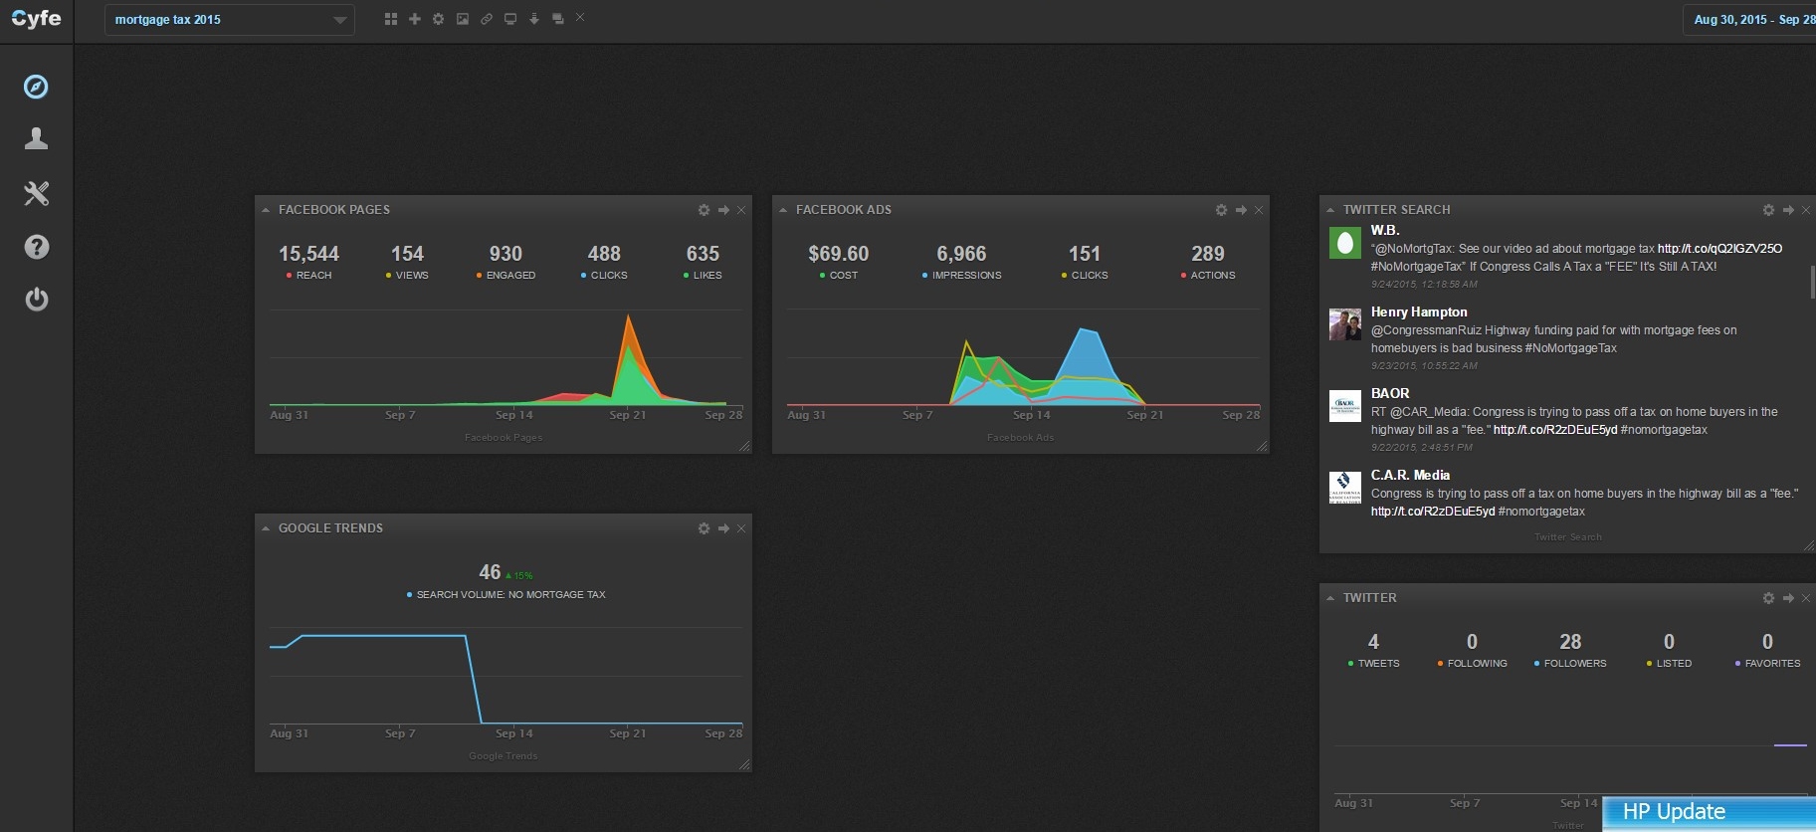The image size is (1816, 832).
Task: Open the Aug 30, 2015 date range picker
Action: pos(1750,20)
